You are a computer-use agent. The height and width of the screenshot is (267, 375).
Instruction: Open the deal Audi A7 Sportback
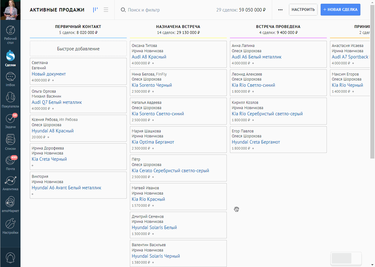[350, 57]
